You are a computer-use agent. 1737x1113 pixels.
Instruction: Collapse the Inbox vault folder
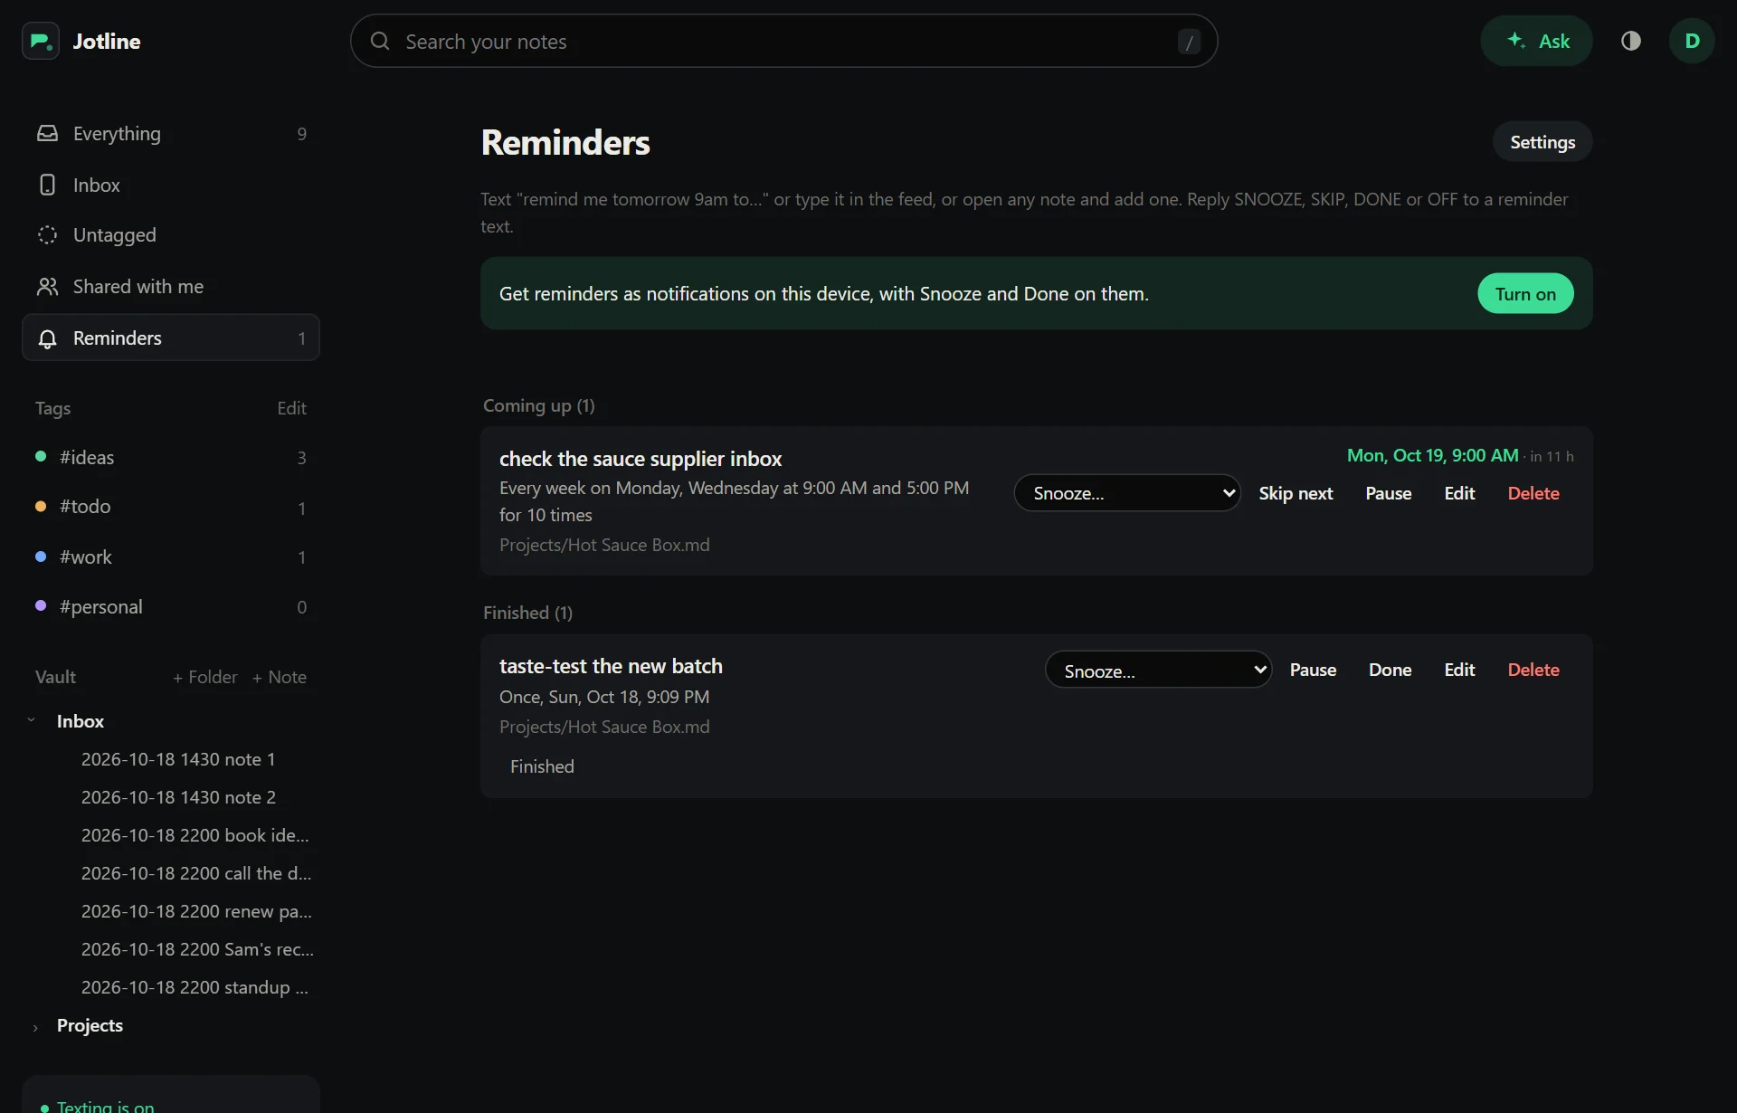(32, 721)
